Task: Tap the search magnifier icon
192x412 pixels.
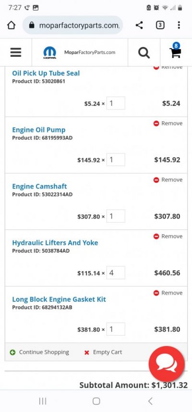Action: 144,52
